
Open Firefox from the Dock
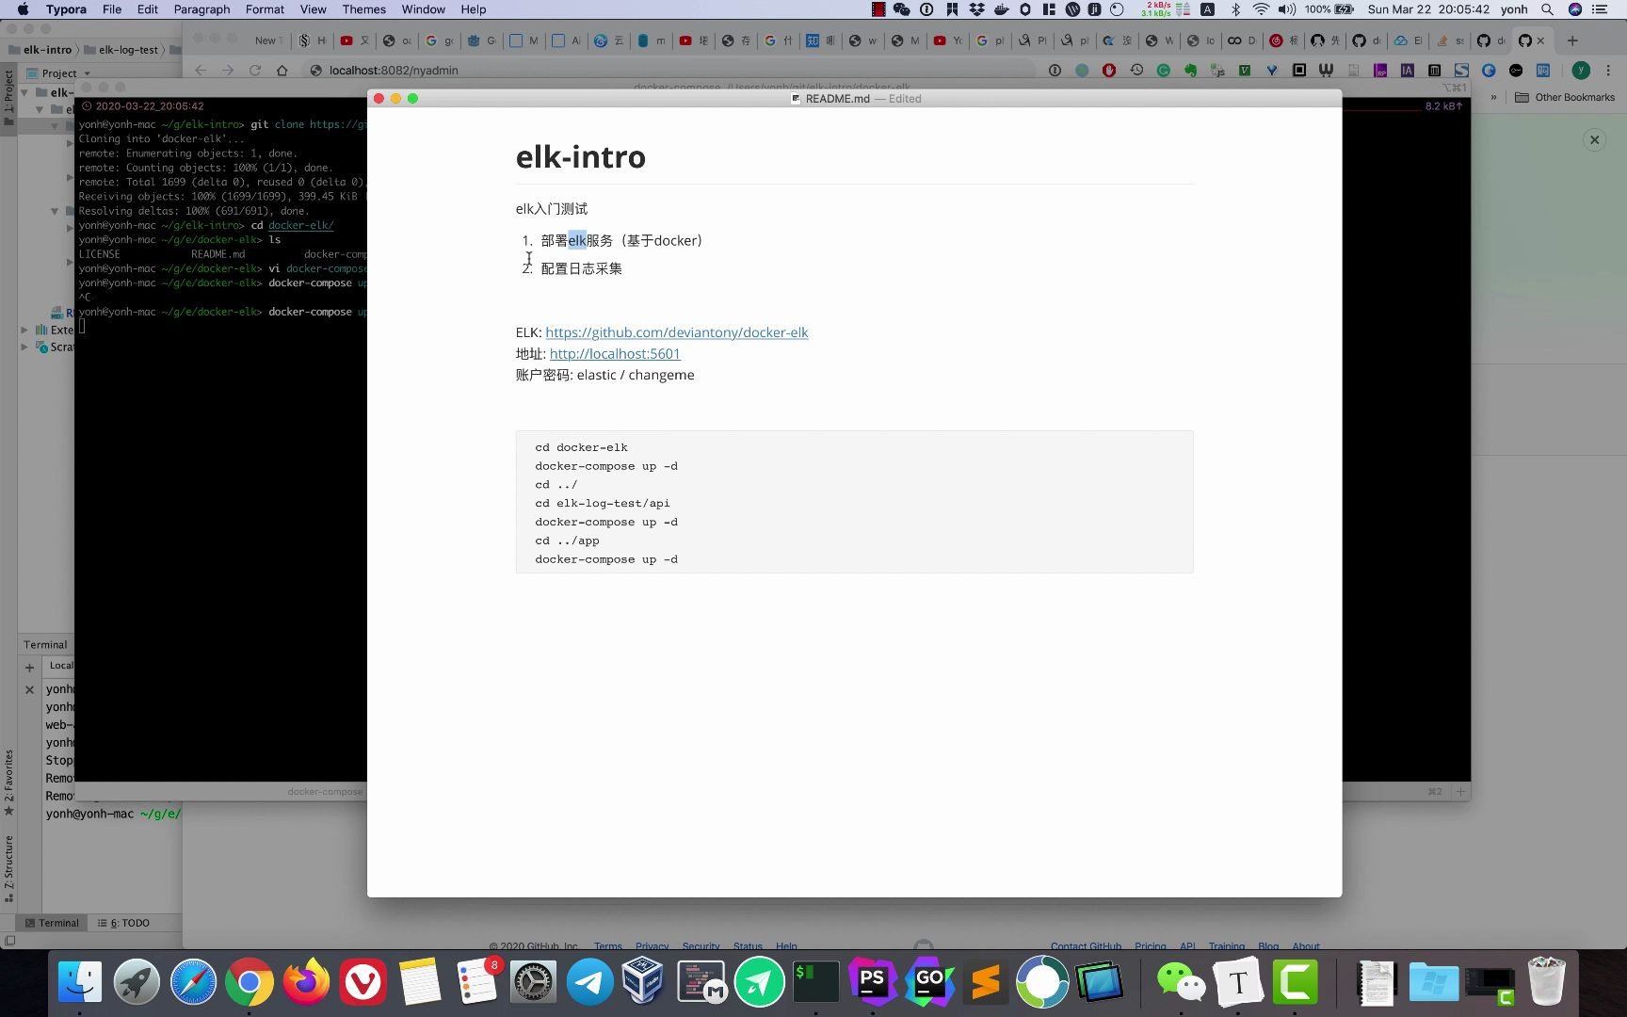coord(306,982)
